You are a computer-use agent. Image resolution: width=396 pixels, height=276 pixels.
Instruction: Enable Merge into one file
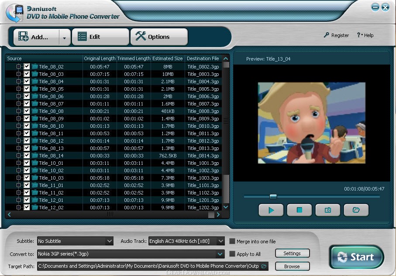pos(232,241)
